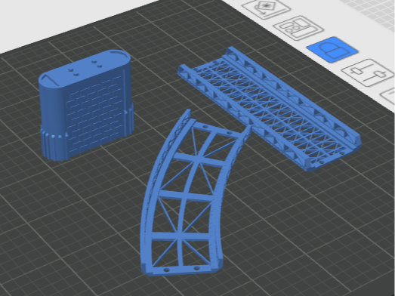The image size is (395, 296).
Task: Select the brick-textured tower model
Action: (85, 104)
